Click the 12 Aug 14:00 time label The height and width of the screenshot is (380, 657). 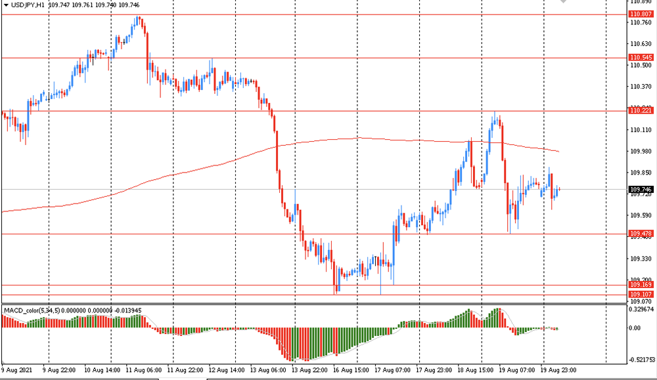(x=227, y=370)
